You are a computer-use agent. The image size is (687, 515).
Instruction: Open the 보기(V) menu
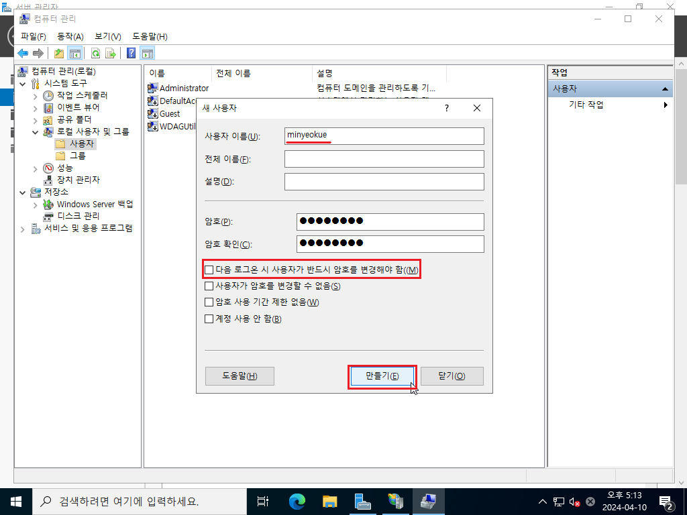pyautogui.click(x=108, y=37)
